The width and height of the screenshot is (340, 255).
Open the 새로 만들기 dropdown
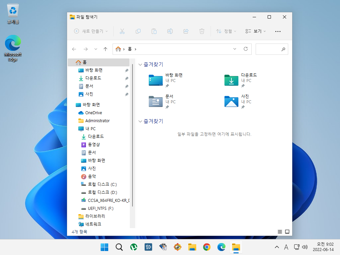coord(91,31)
